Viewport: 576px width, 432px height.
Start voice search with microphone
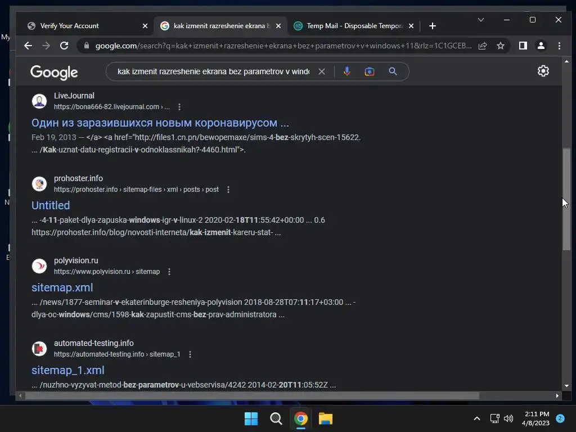[346, 71]
